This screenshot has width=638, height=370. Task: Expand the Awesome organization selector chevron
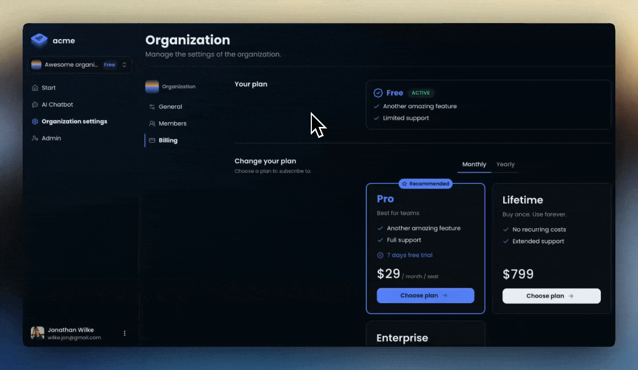coord(123,64)
